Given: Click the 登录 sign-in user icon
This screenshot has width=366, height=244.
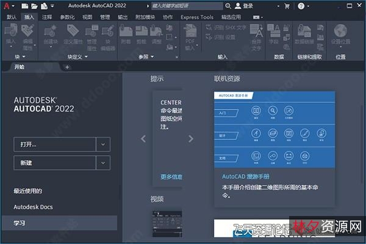Looking at the screenshot, I should 238,6.
